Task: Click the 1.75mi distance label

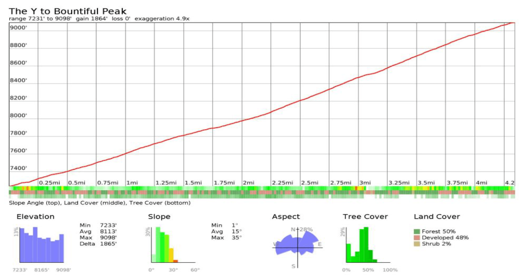Action: coord(224,183)
